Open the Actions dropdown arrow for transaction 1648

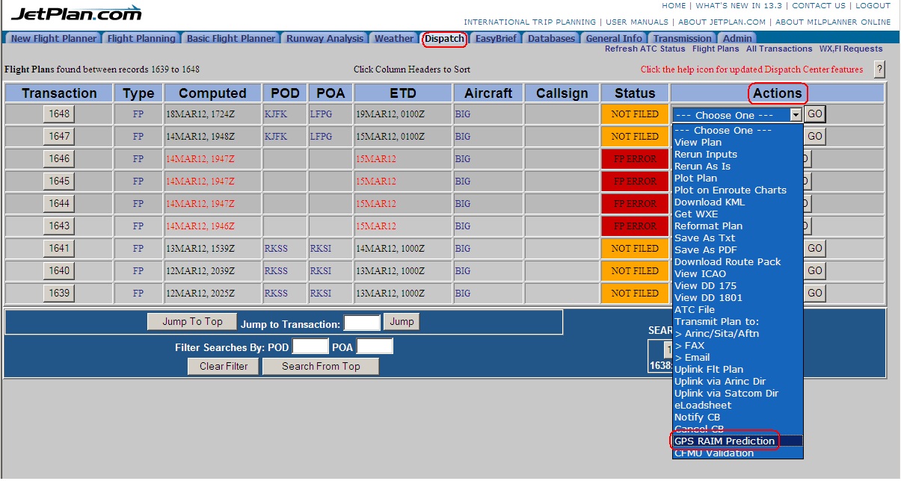pyautogui.click(x=796, y=115)
